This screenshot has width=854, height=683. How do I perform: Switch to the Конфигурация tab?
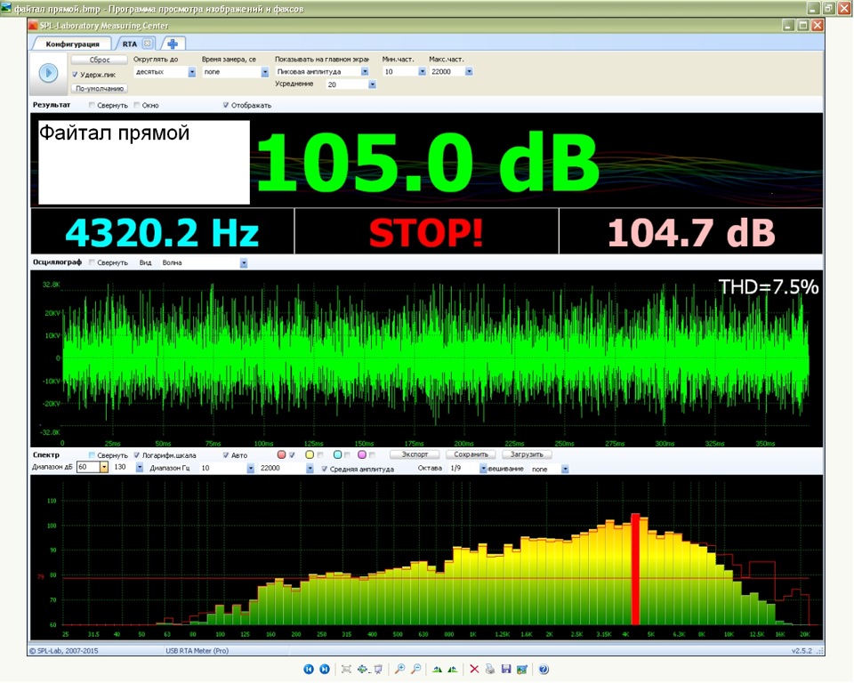point(72,44)
